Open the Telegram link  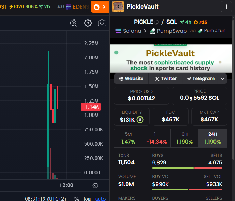tap(201, 78)
